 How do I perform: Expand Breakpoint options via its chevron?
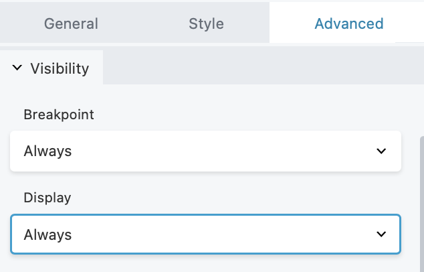381,151
